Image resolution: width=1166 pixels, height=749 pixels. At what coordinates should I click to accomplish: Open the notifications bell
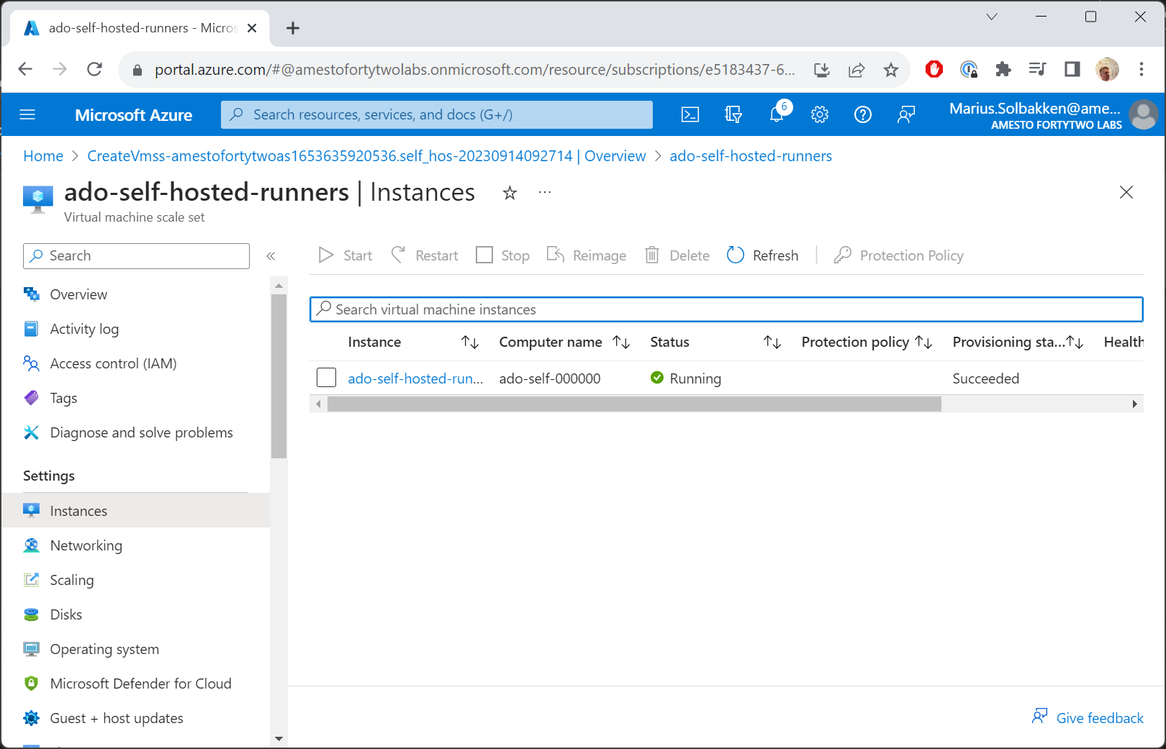point(777,114)
